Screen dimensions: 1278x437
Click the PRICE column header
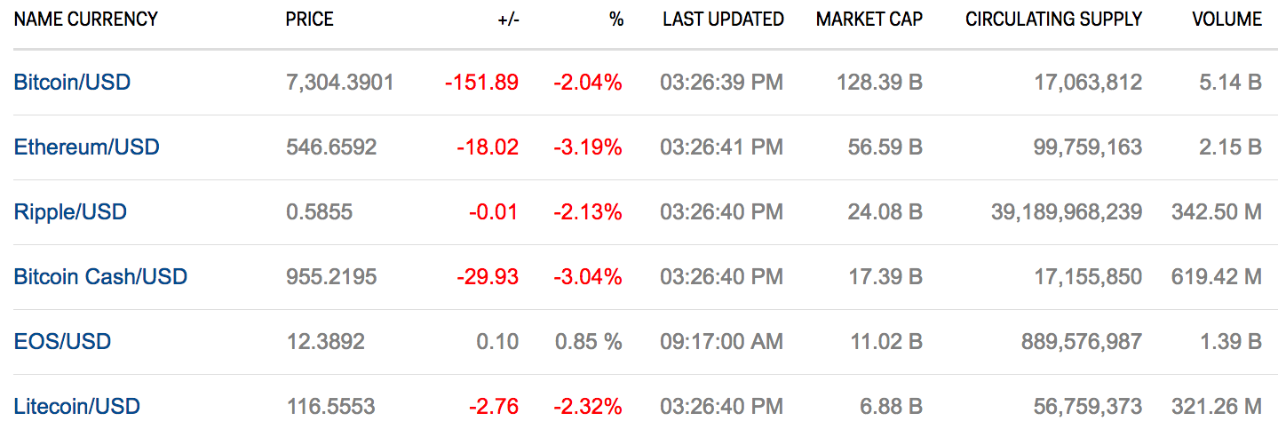point(309,19)
